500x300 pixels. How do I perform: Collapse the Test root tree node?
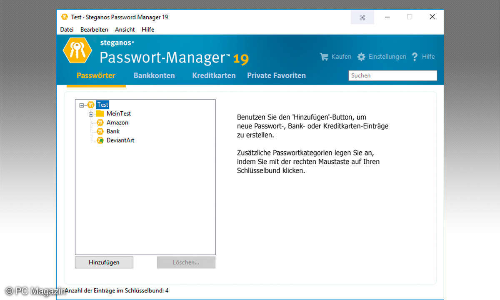point(82,105)
